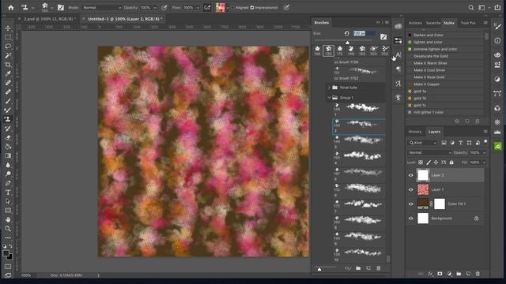Select the Clone Stamp tool in toolbar

(8, 119)
